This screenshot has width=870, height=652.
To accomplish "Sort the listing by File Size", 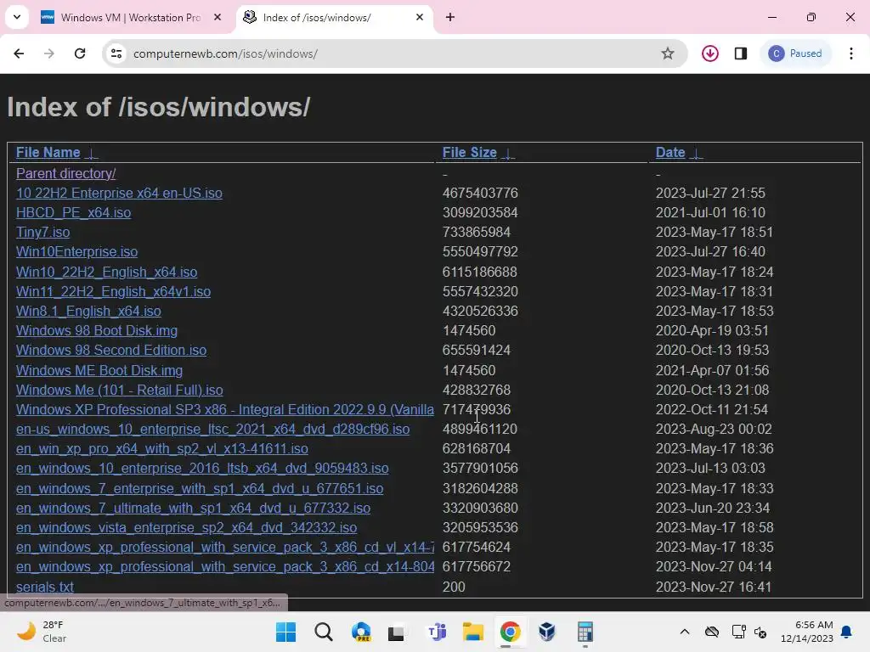I will tap(469, 153).
